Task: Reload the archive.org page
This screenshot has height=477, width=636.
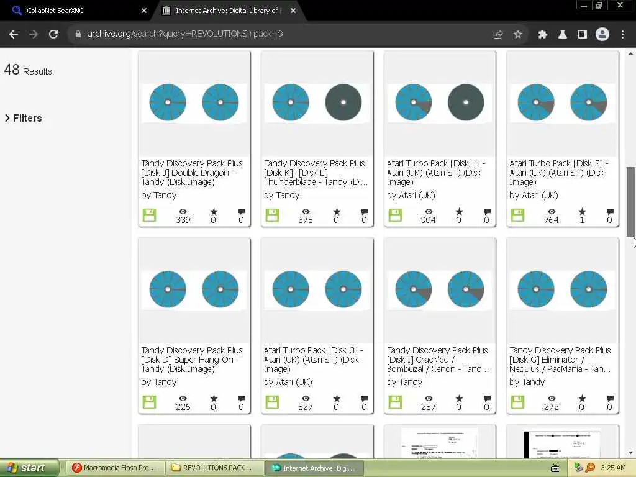Action: (x=53, y=35)
